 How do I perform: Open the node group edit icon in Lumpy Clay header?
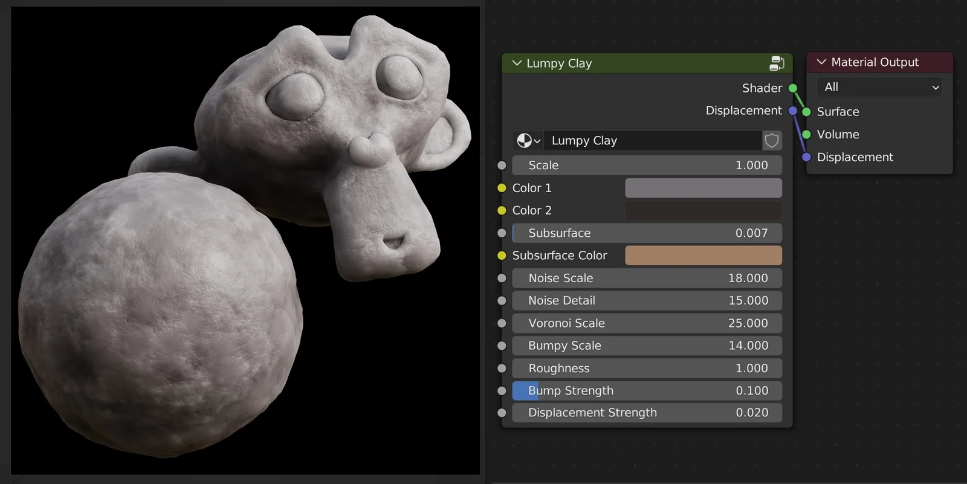[777, 63]
